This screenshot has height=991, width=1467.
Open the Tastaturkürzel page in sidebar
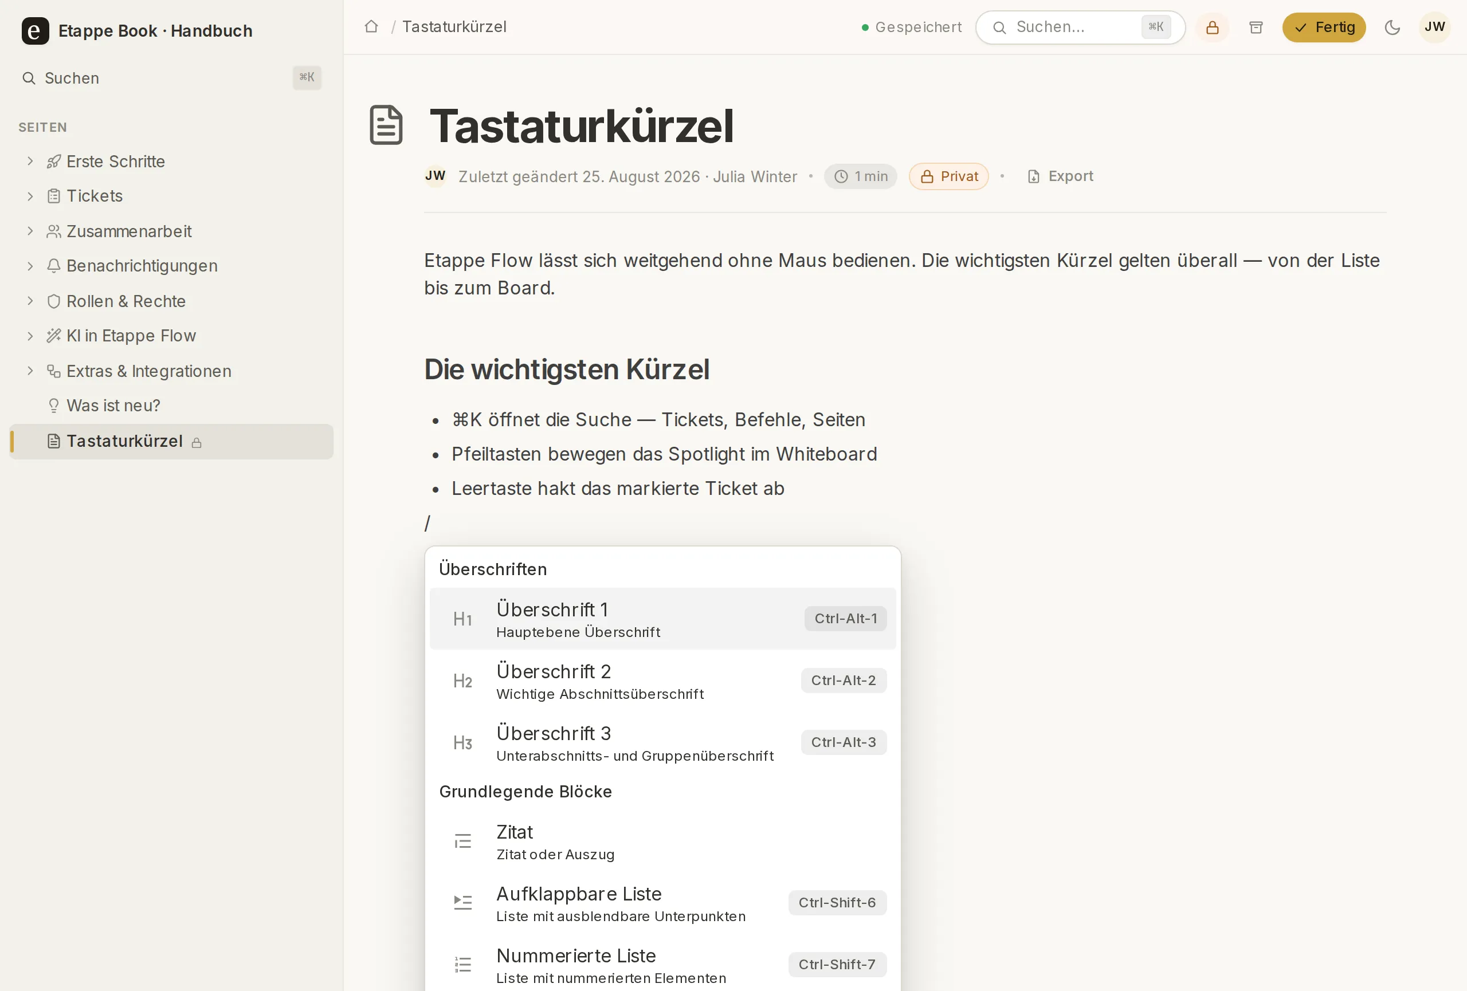(x=172, y=442)
